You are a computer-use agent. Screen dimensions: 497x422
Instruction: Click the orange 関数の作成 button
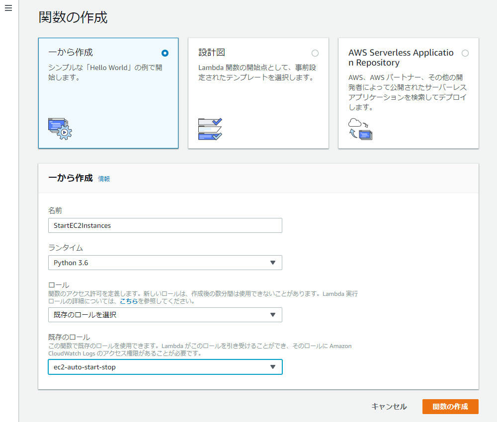click(450, 407)
